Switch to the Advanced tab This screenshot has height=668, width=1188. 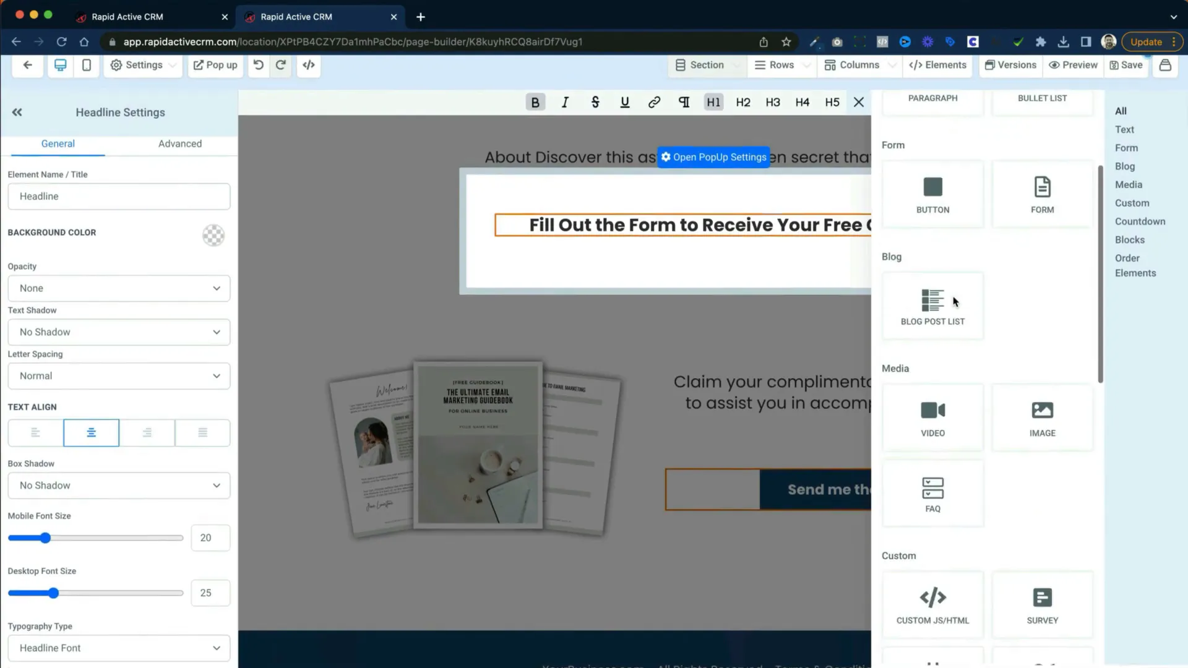click(180, 143)
